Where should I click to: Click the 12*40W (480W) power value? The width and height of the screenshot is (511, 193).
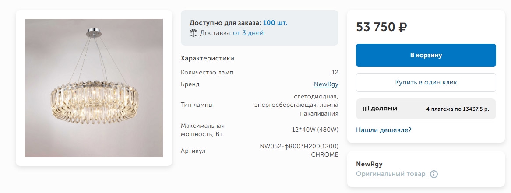pyautogui.click(x=316, y=130)
